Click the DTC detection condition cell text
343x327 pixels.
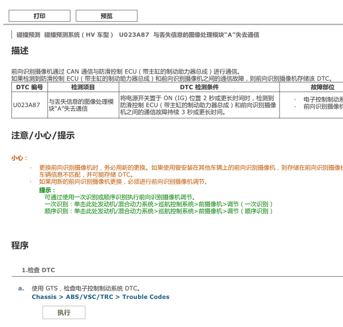point(198,105)
